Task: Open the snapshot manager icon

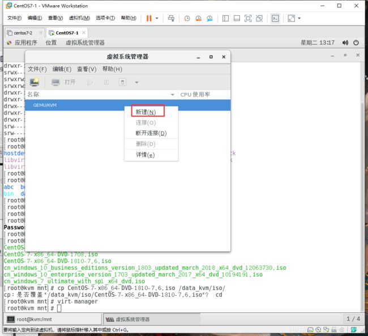Action: tap(209, 18)
